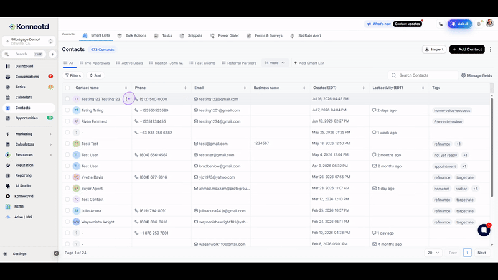Viewport: 498px width, 280px height.
Task: Open AI Studio in the sidebar
Action: [22, 186]
